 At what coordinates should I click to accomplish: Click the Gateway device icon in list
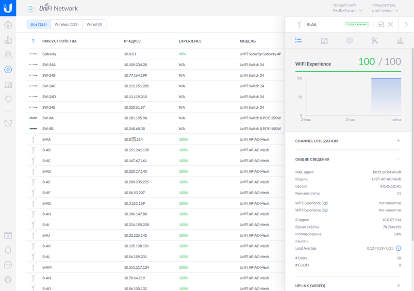(33, 54)
